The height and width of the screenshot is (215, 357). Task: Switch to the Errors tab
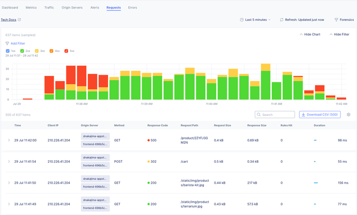133,8
